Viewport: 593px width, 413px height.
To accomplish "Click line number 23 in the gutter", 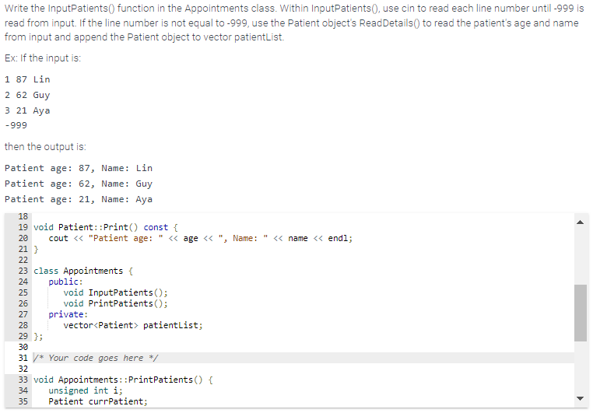I will 23,271.
